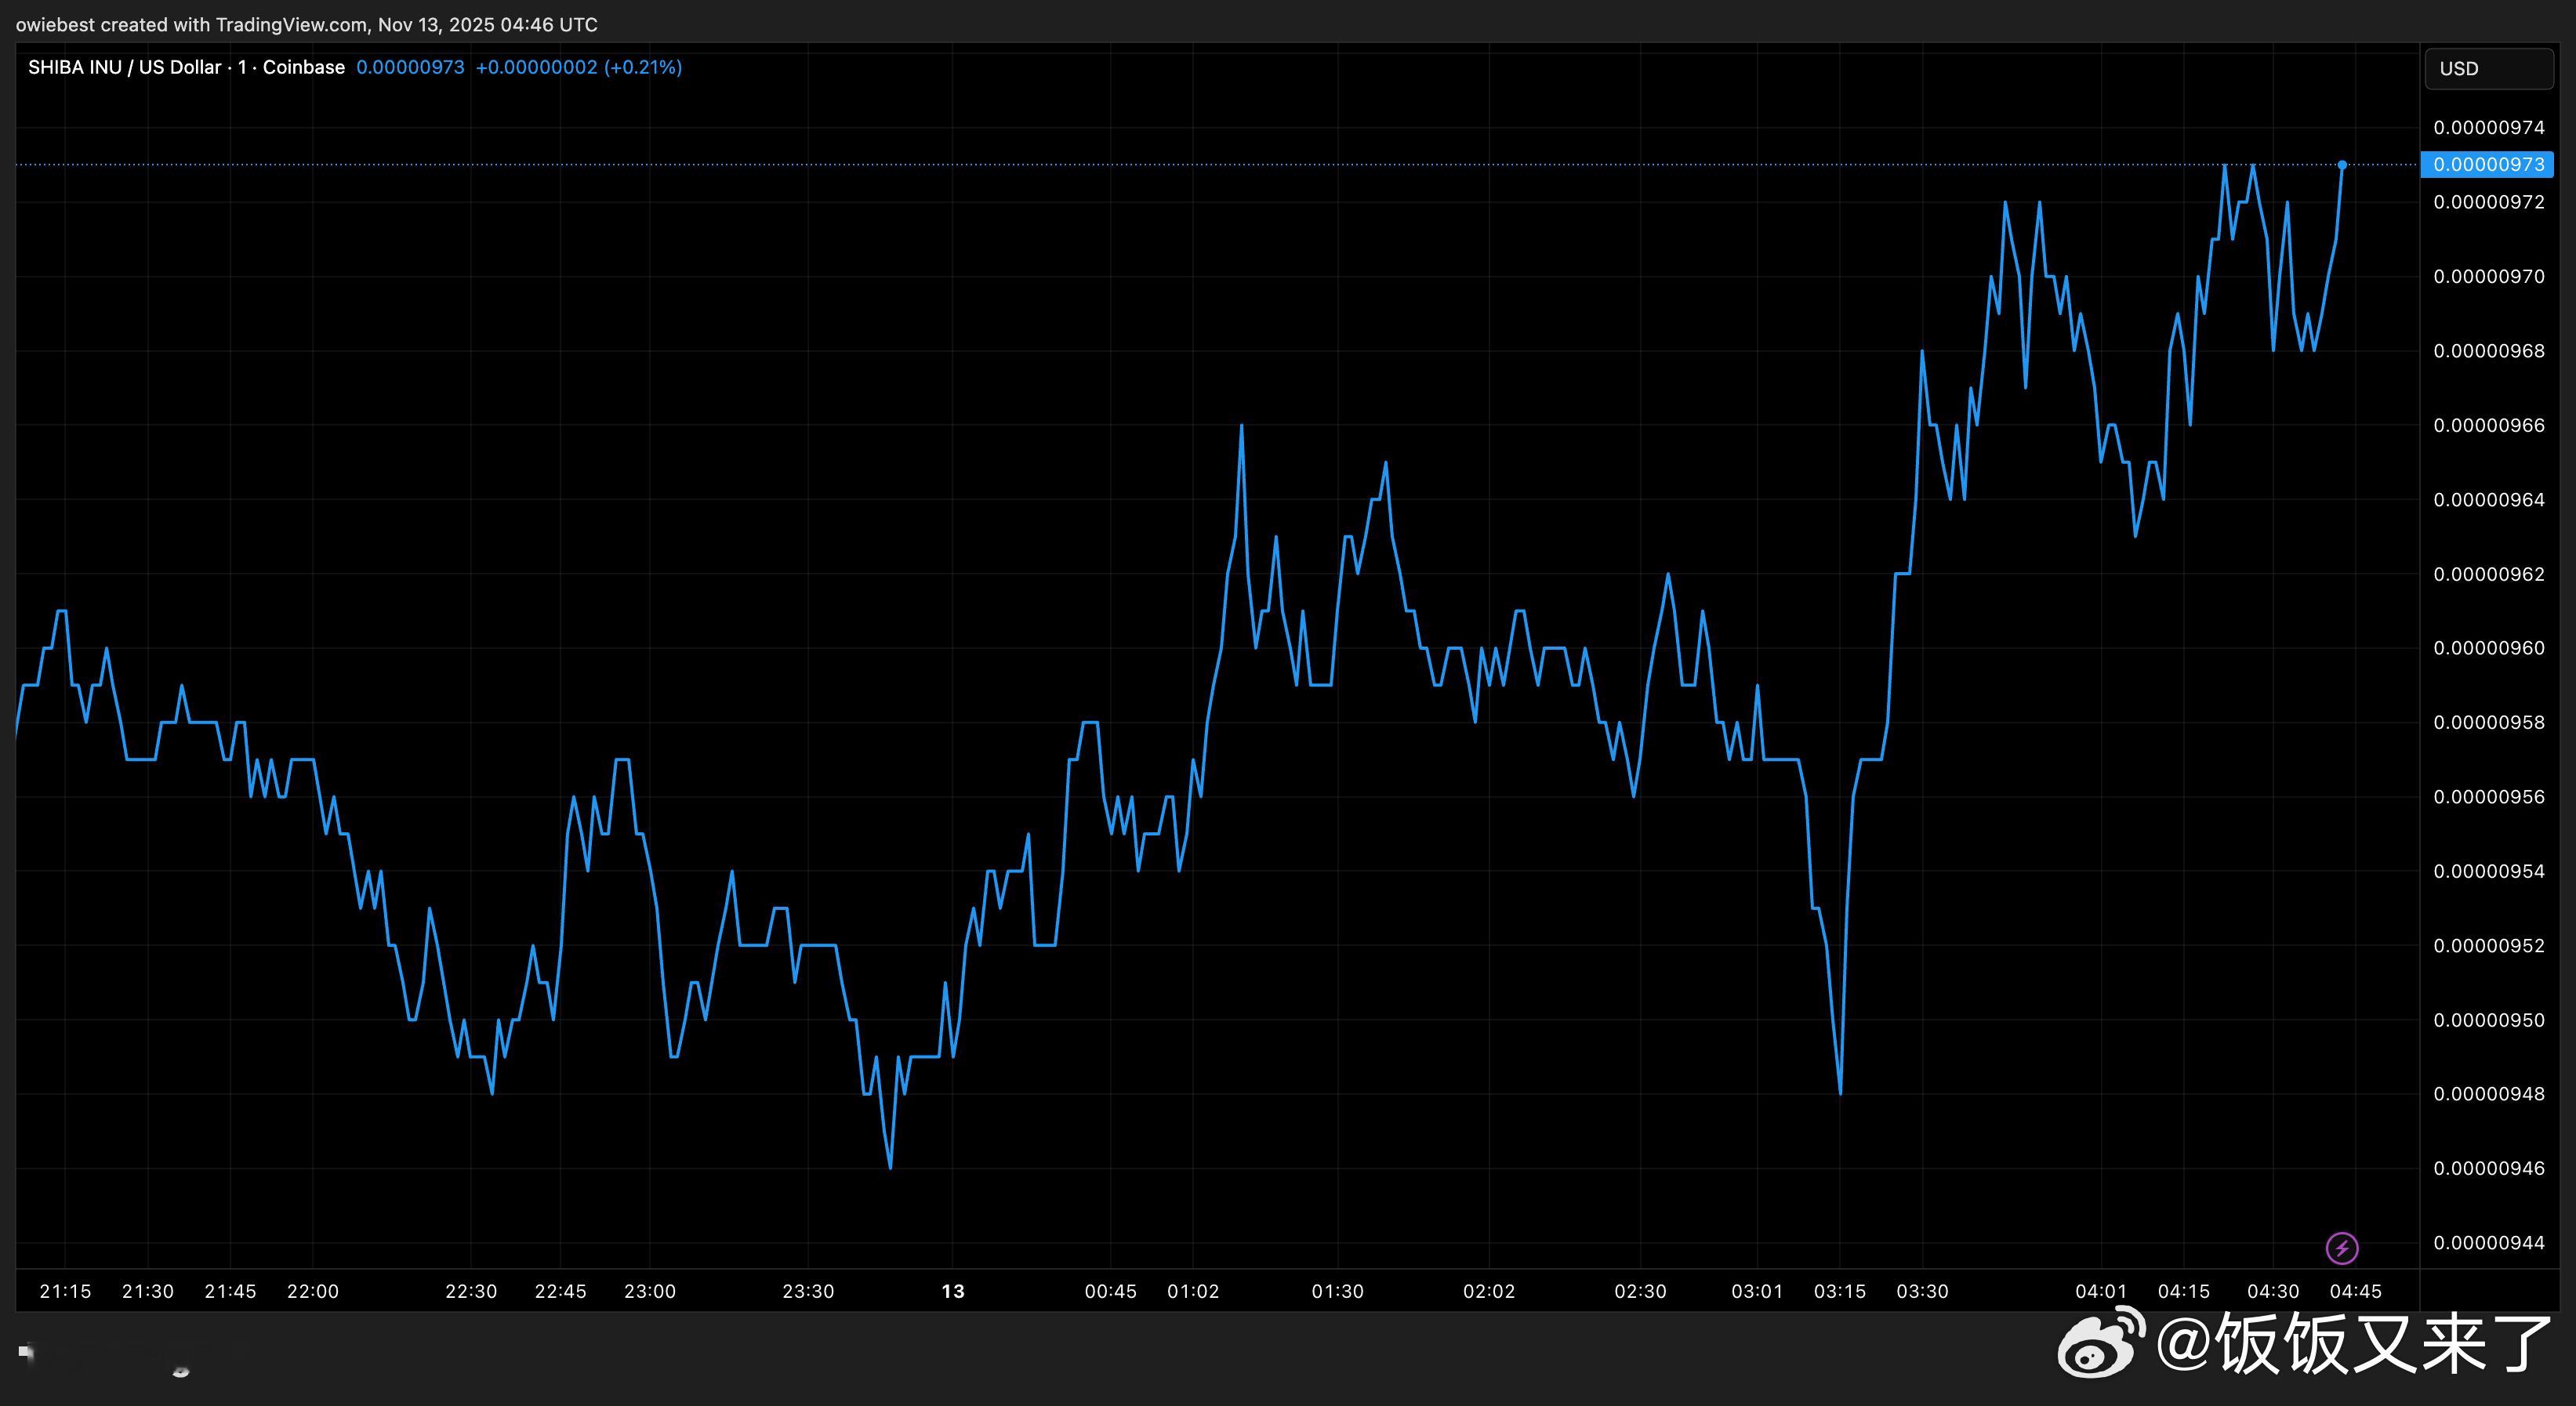This screenshot has height=1406, width=2576.
Task: Select the 04:45 time axis marker
Action: tap(2355, 1291)
